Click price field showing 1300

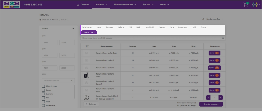pyautogui.click(x=49, y=55)
